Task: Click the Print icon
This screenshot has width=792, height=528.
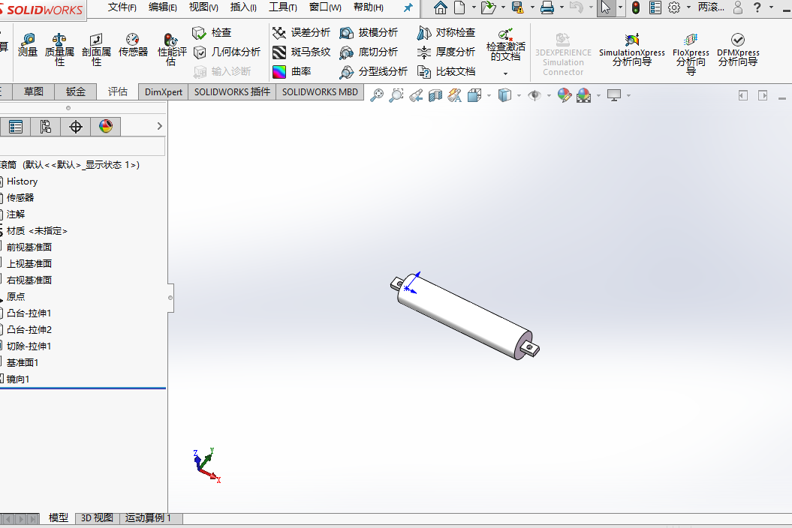Action: tap(547, 7)
